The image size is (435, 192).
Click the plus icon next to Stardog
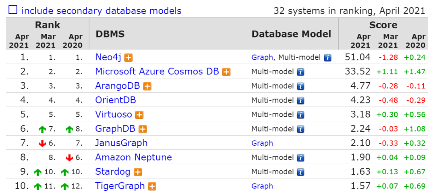[x=138, y=172]
